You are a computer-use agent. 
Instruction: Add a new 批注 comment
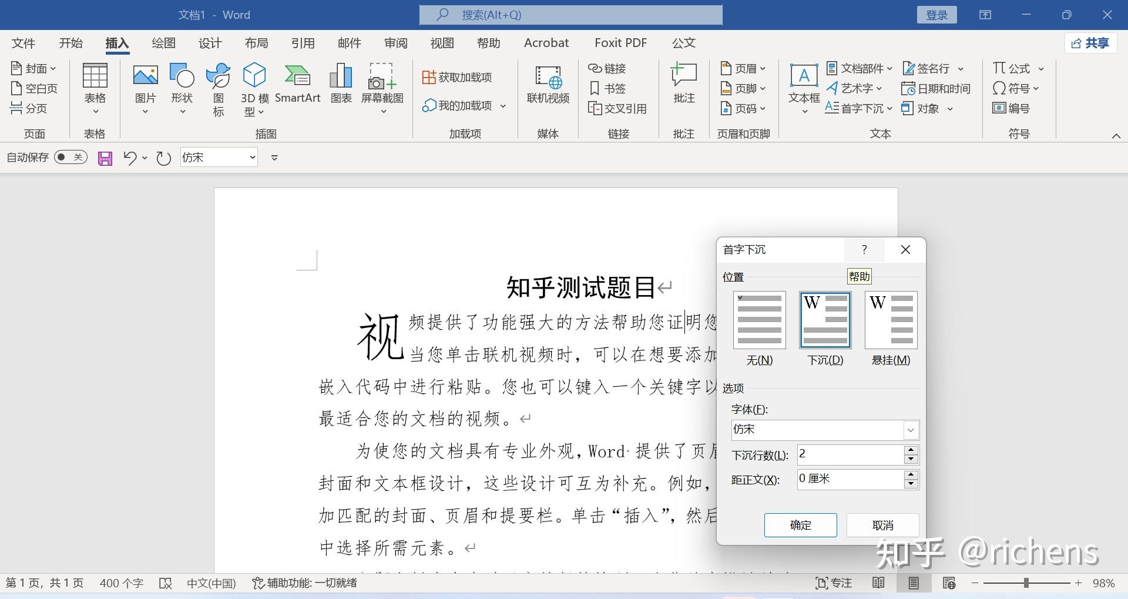[x=684, y=83]
